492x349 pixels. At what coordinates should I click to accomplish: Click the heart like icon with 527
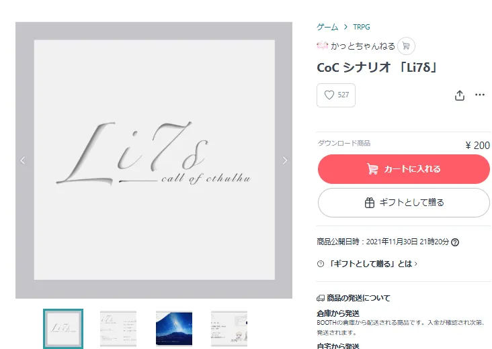click(336, 95)
